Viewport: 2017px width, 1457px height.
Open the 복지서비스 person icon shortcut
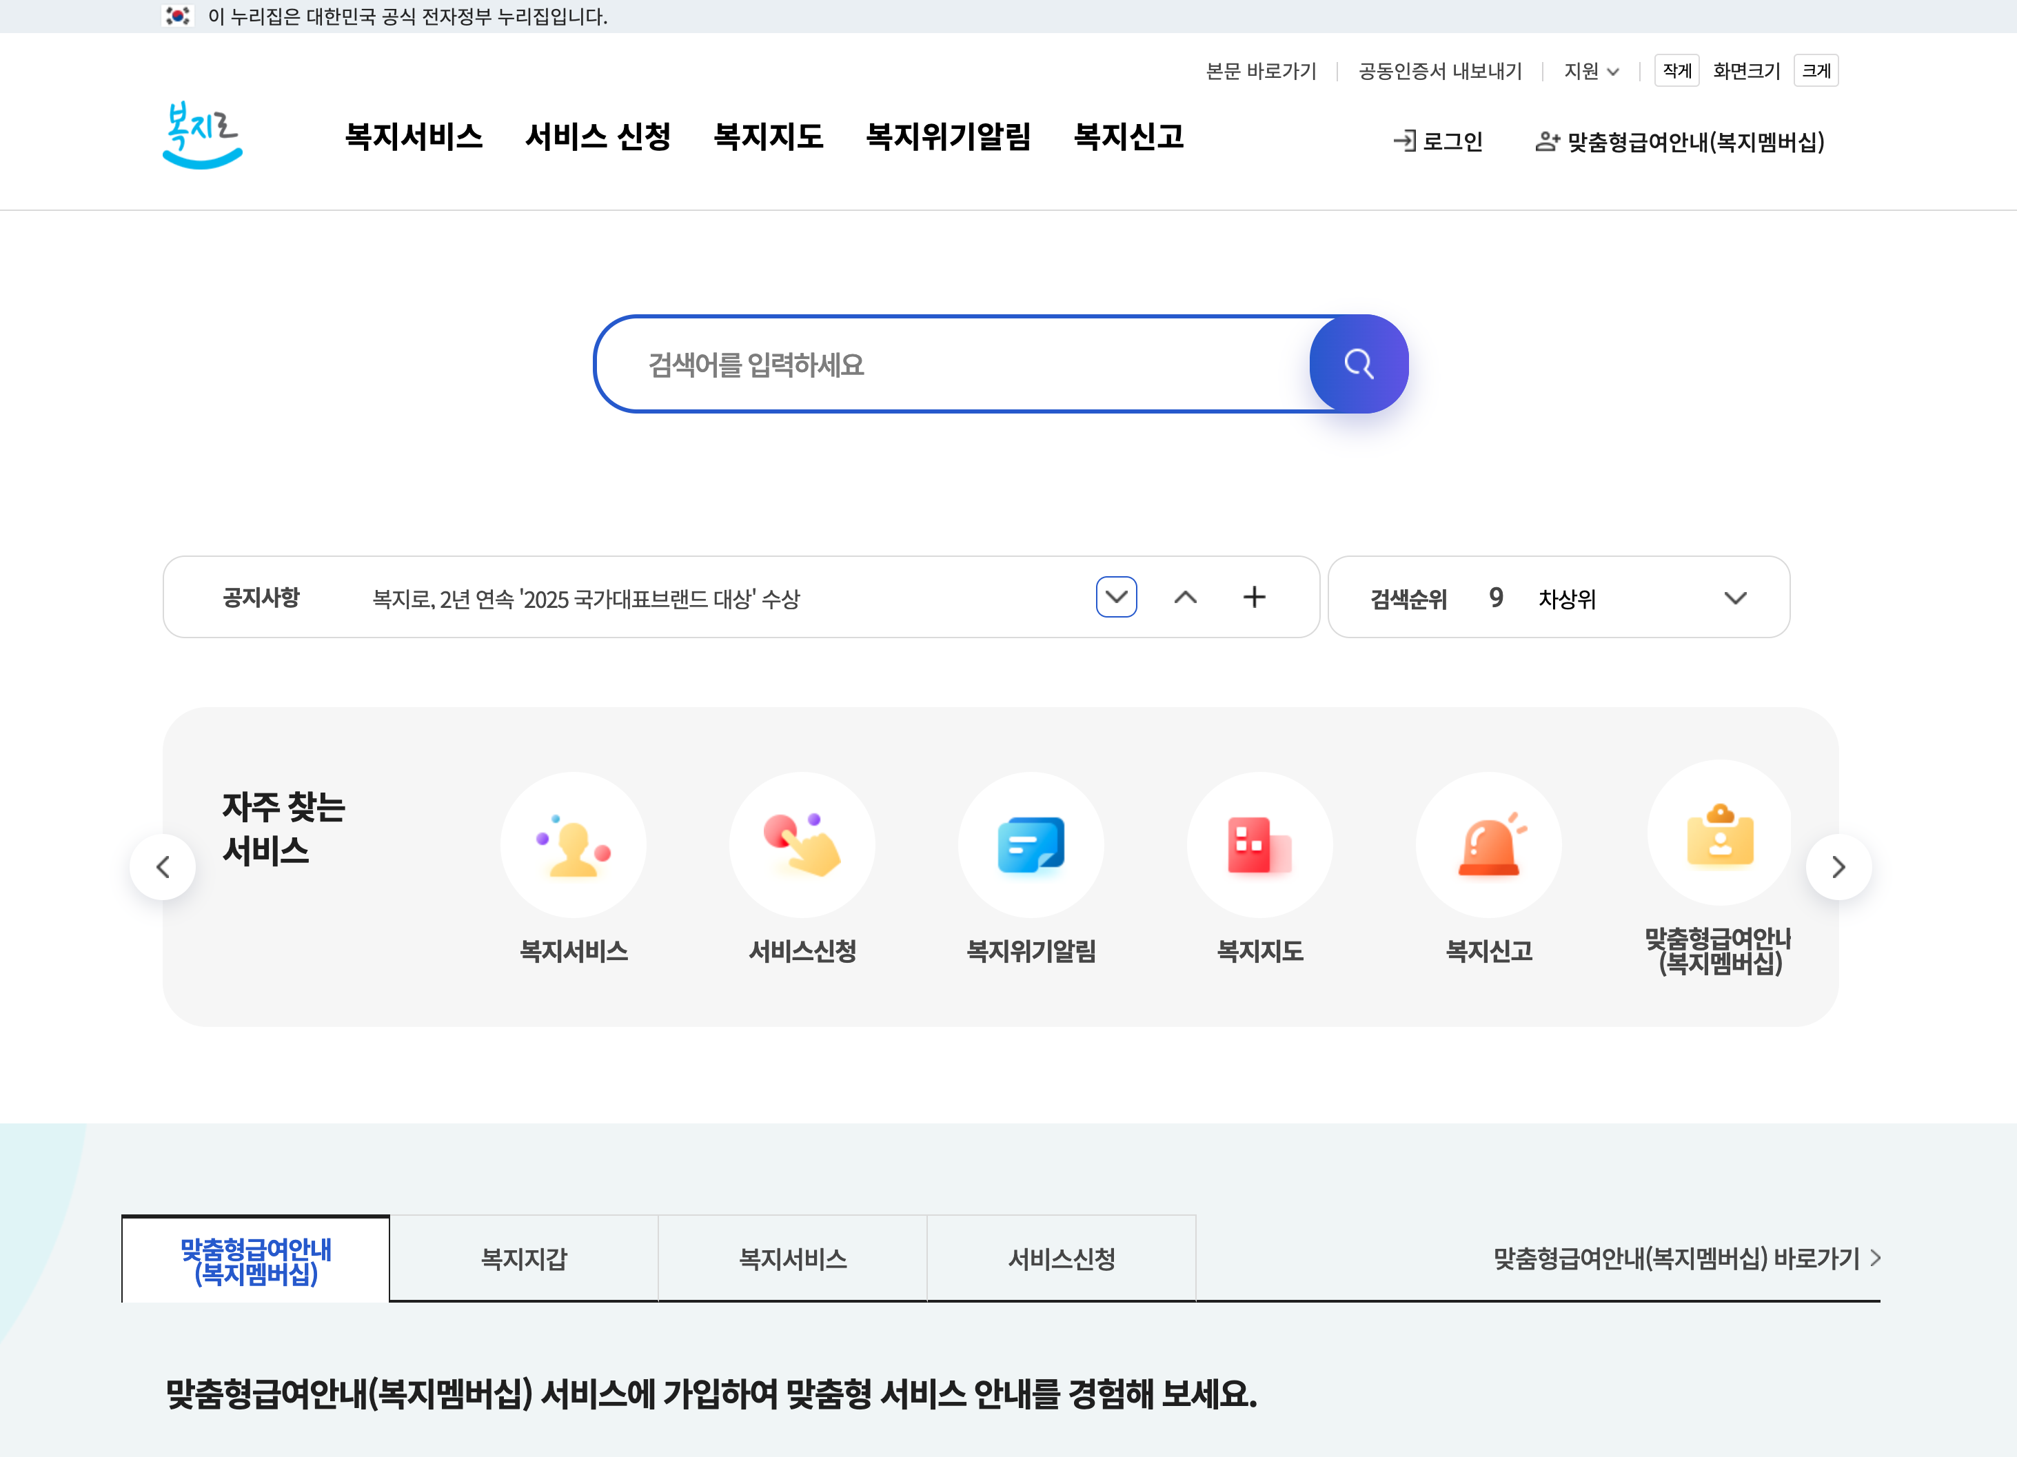(x=574, y=846)
